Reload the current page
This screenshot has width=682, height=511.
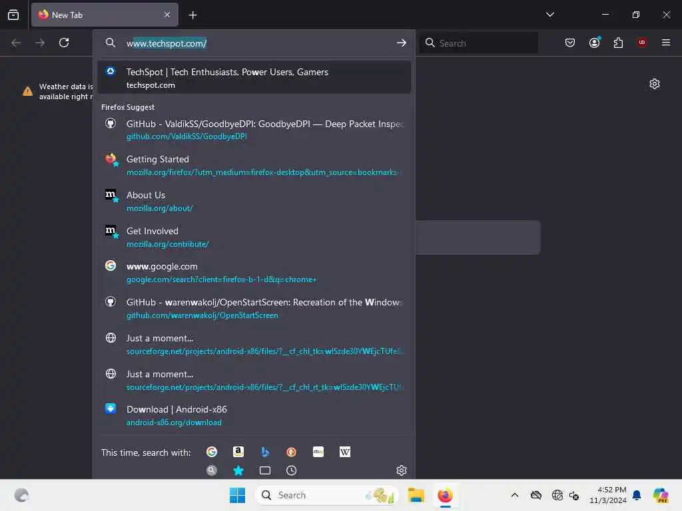click(64, 43)
